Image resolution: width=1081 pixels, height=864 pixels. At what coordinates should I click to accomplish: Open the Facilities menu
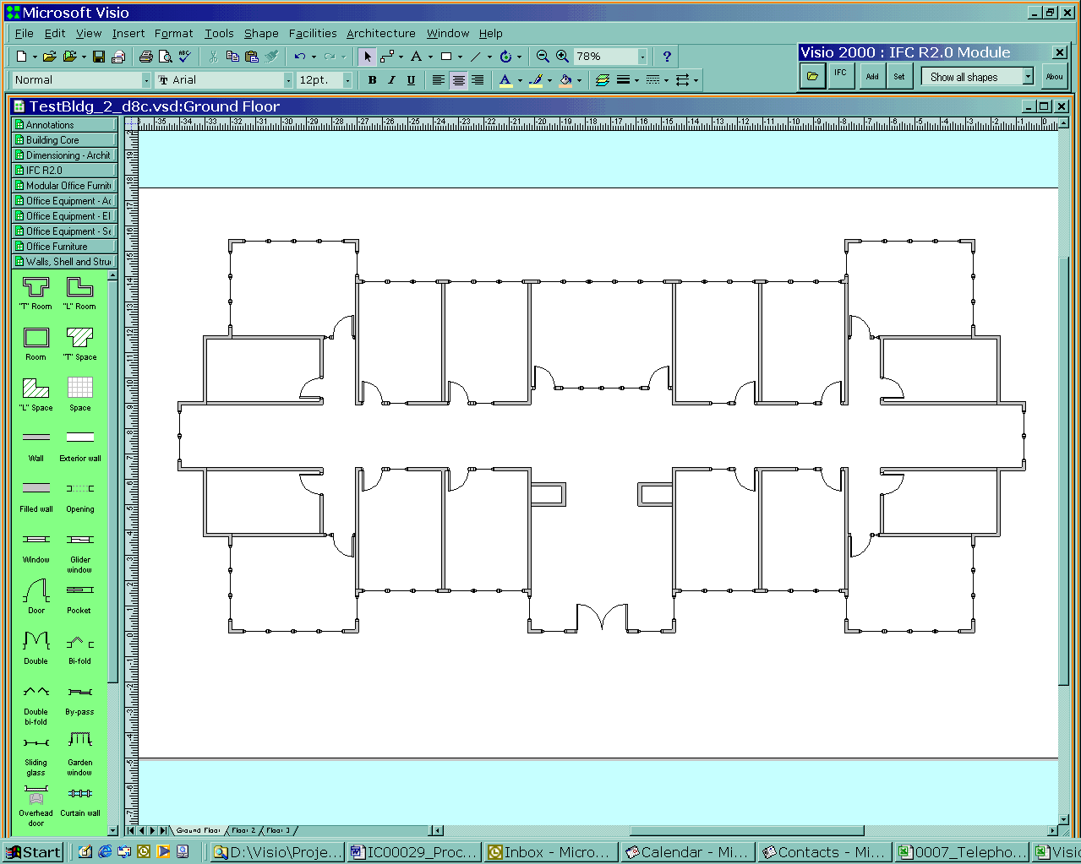pos(313,33)
